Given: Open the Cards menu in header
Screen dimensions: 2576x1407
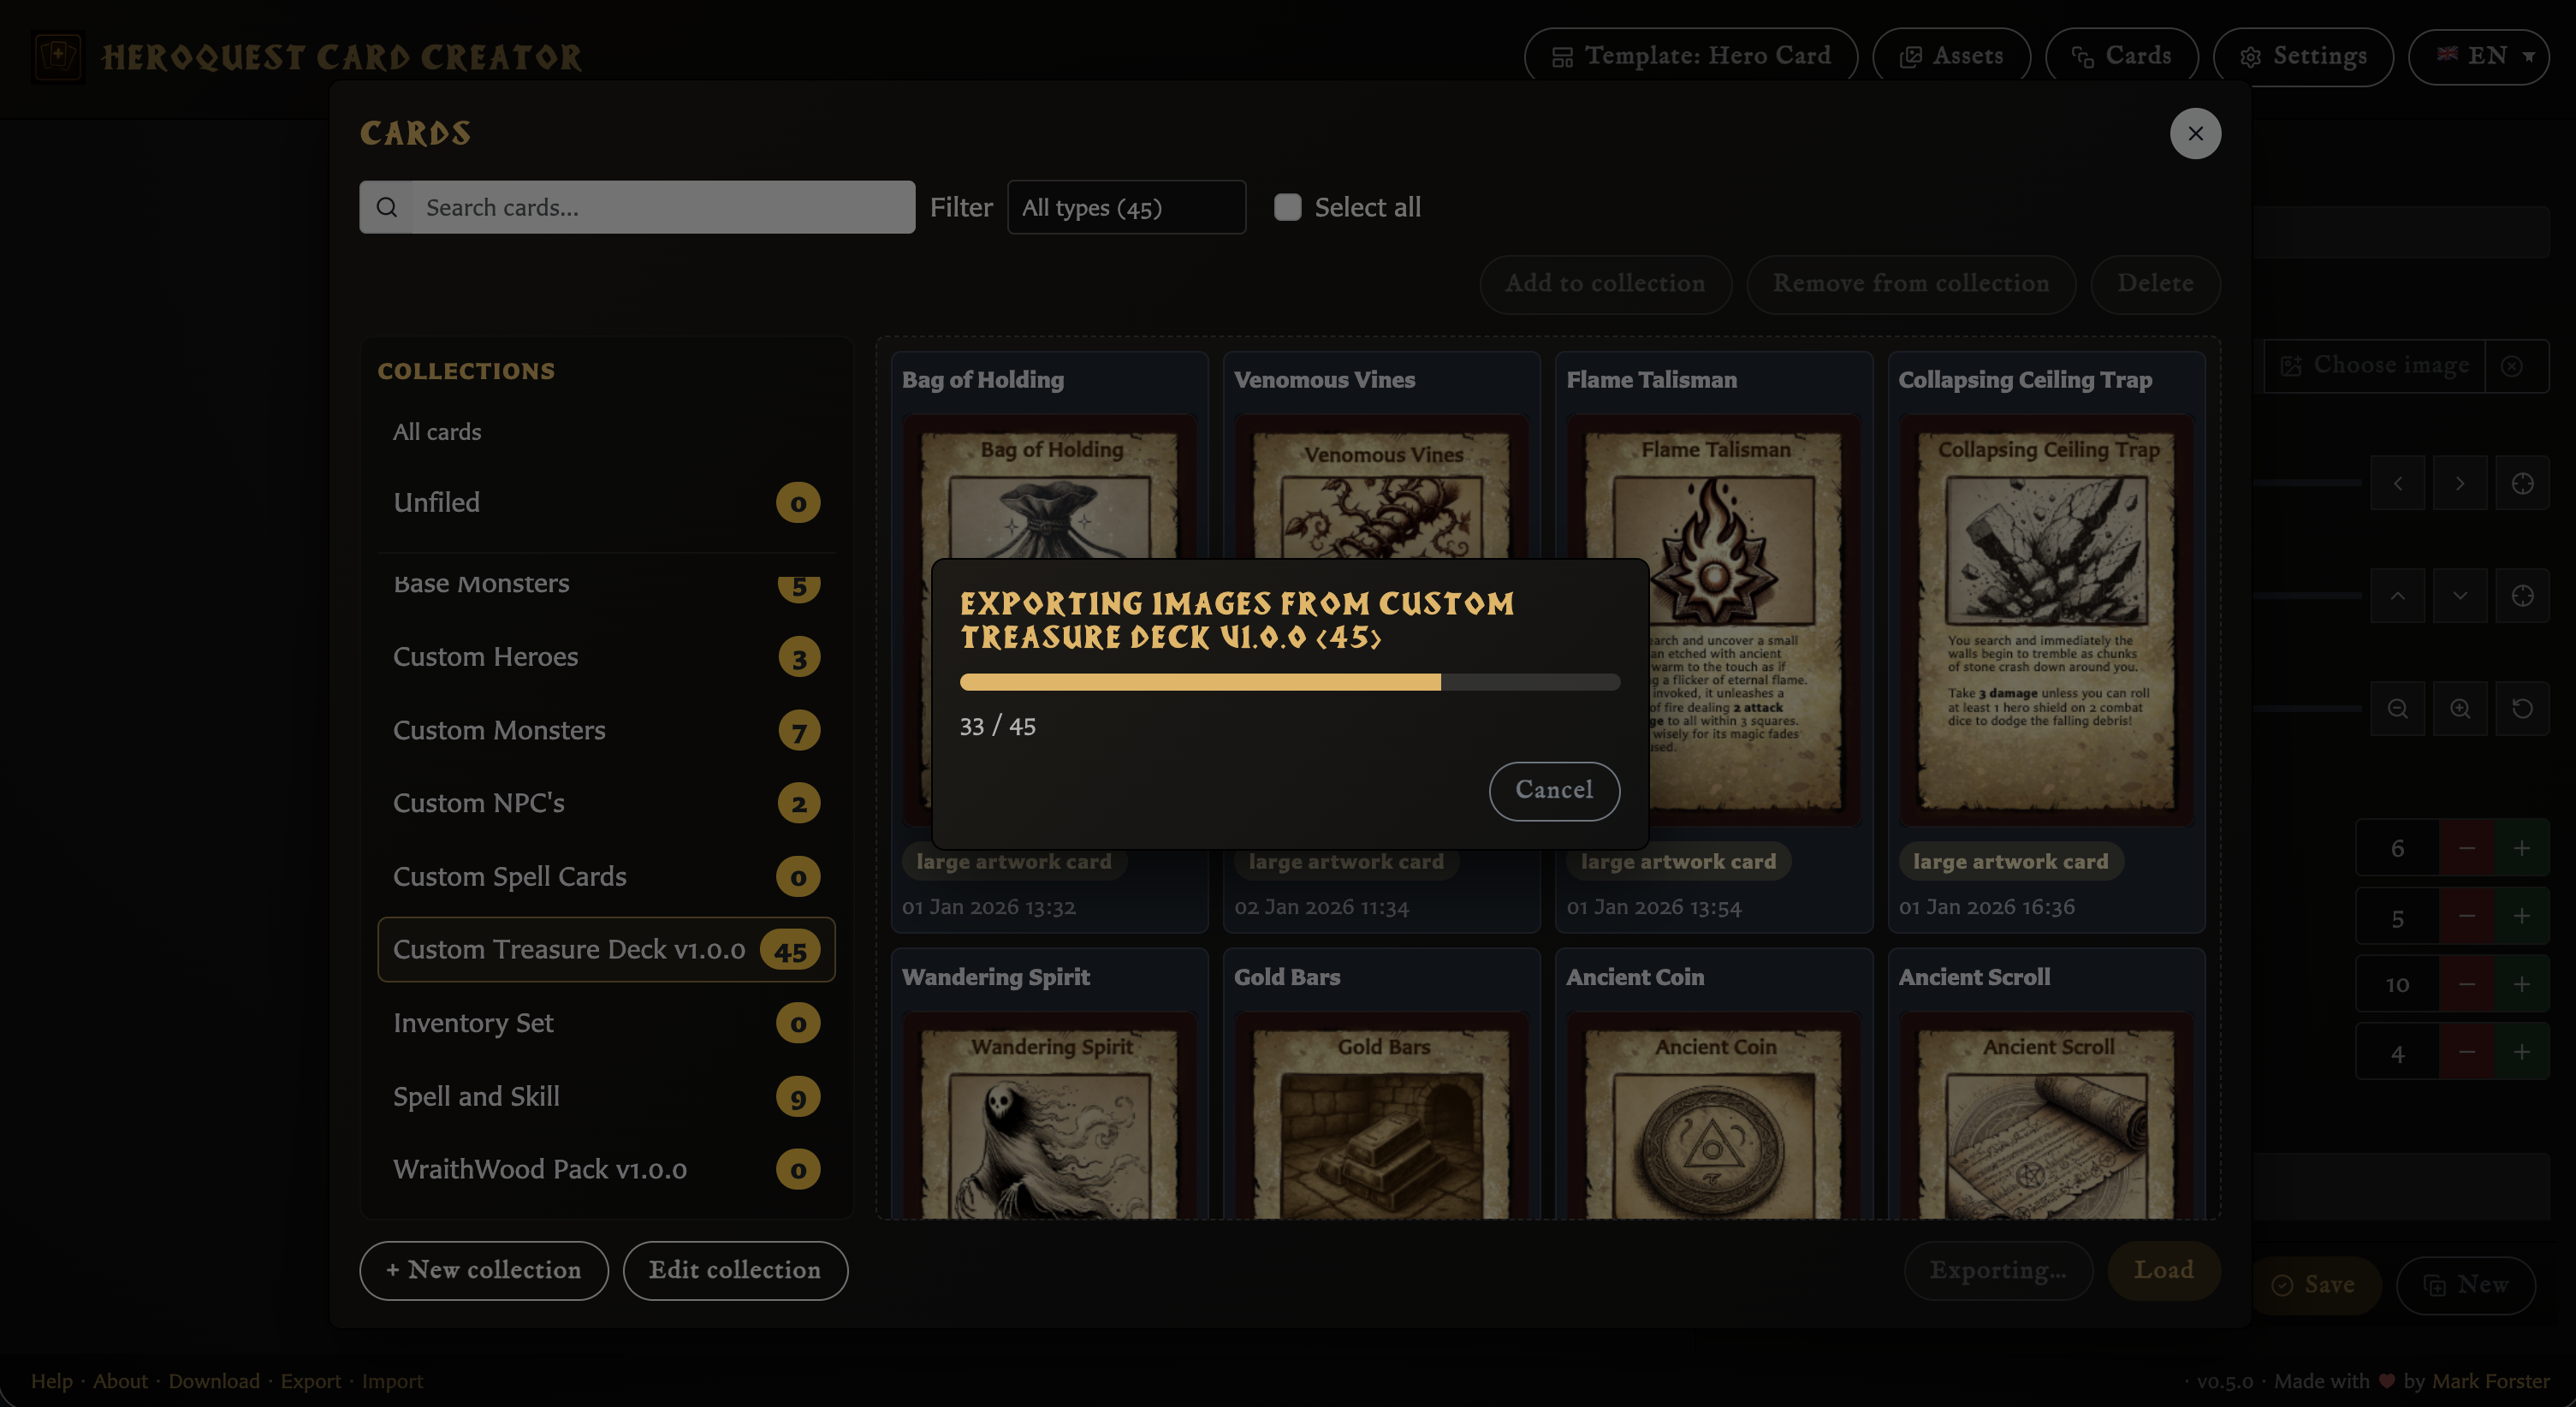Looking at the screenshot, I should tap(2121, 57).
